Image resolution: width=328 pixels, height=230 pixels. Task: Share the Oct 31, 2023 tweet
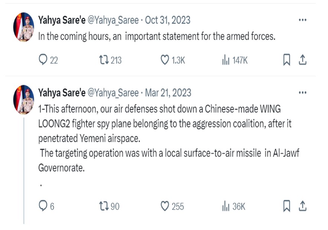coord(302,60)
